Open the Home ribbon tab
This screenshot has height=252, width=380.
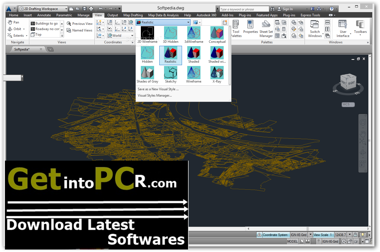click(x=14, y=15)
